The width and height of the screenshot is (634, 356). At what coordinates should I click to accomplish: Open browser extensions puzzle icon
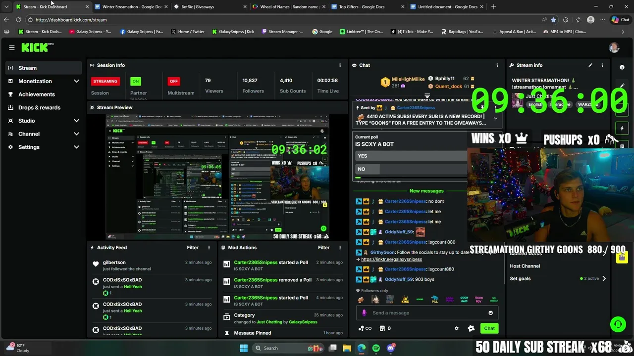(x=566, y=20)
